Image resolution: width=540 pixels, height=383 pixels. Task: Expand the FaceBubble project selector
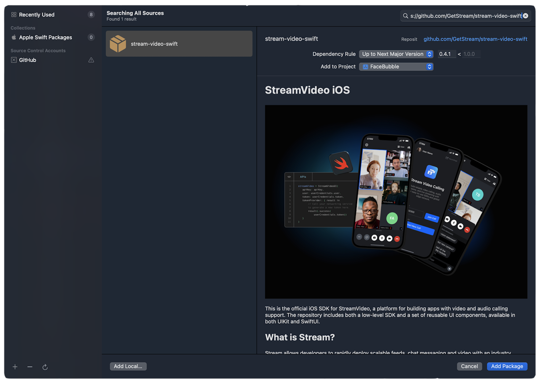[x=429, y=66]
